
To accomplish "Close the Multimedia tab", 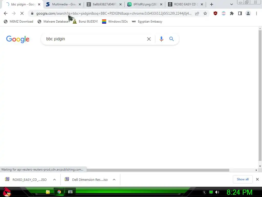I will [x=80, y=4].
